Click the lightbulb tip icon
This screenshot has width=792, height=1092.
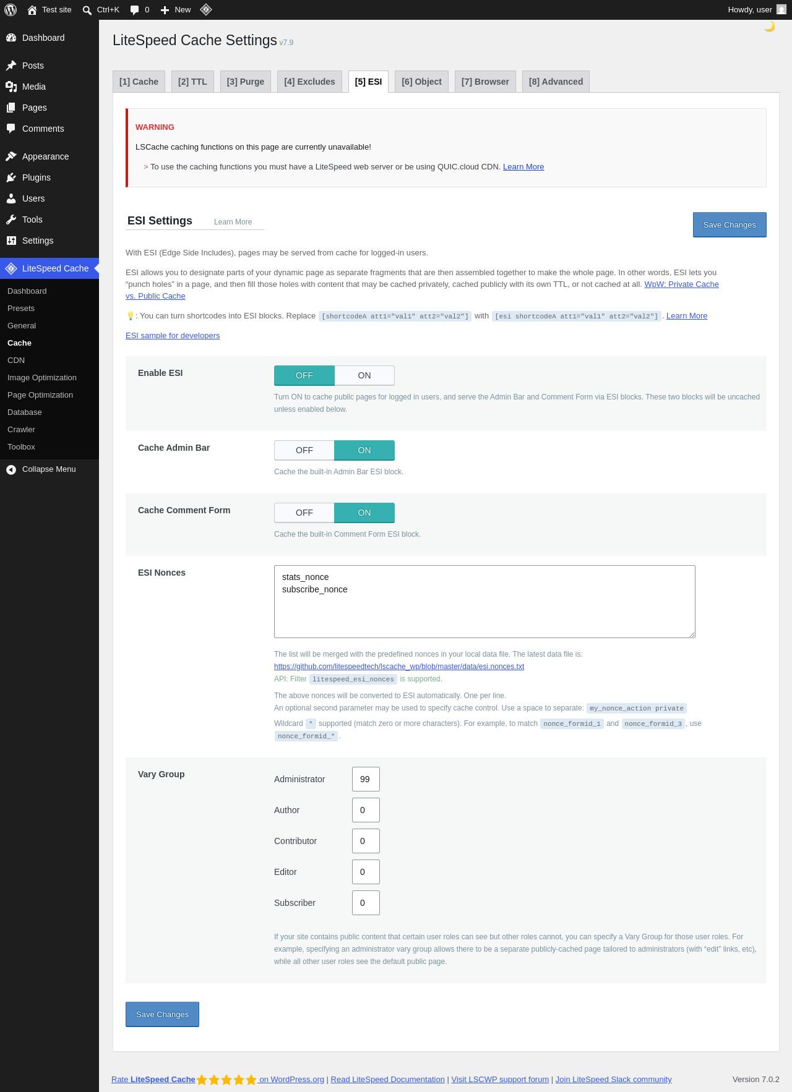coord(130,316)
